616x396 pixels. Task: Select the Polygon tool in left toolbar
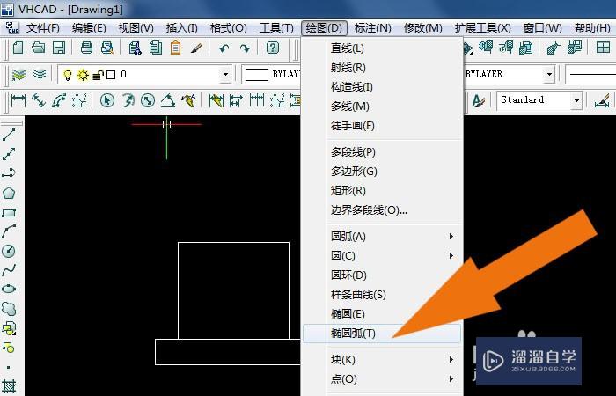(x=9, y=193)
